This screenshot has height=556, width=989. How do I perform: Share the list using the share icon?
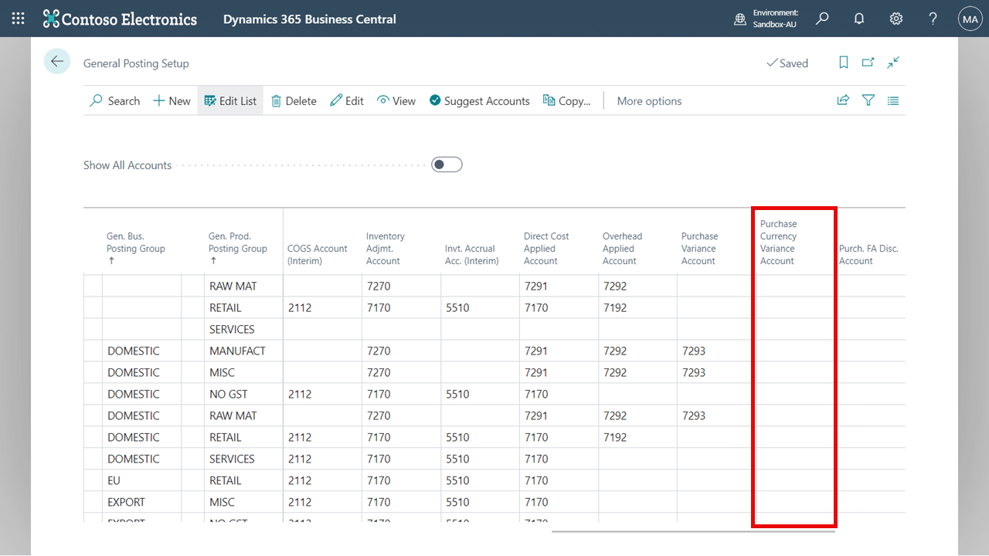click(x=843, y=100)
